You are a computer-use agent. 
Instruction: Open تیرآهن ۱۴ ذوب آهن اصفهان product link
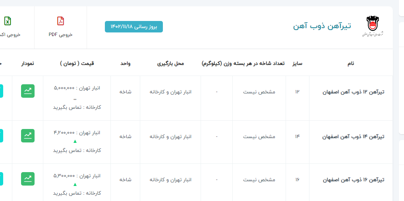pyautogui.click(x=353, y=137)
